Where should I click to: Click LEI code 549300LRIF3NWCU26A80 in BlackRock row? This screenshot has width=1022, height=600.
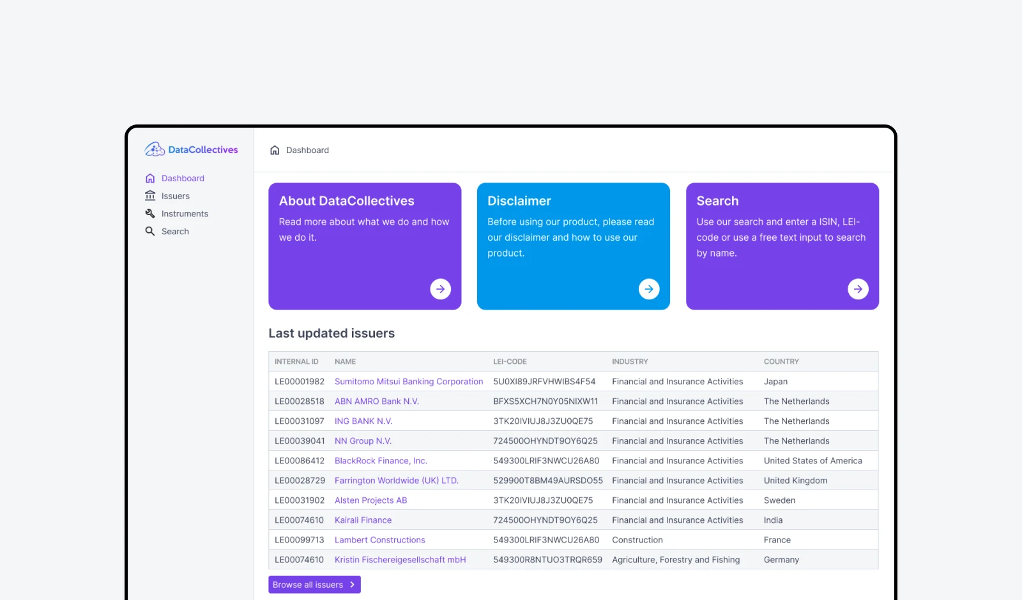pyautogui.click(x=546, y=460)
